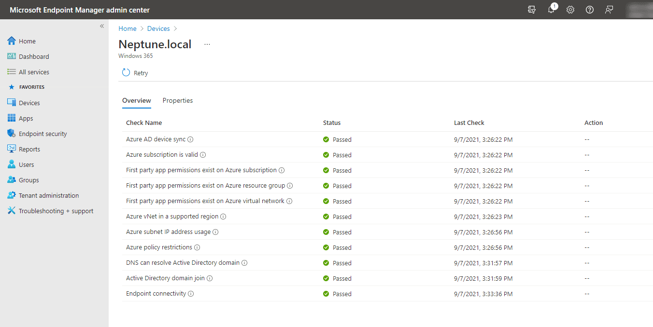
Task: Show info icon for Endpoint connectivity
Action: pos(191,294)
